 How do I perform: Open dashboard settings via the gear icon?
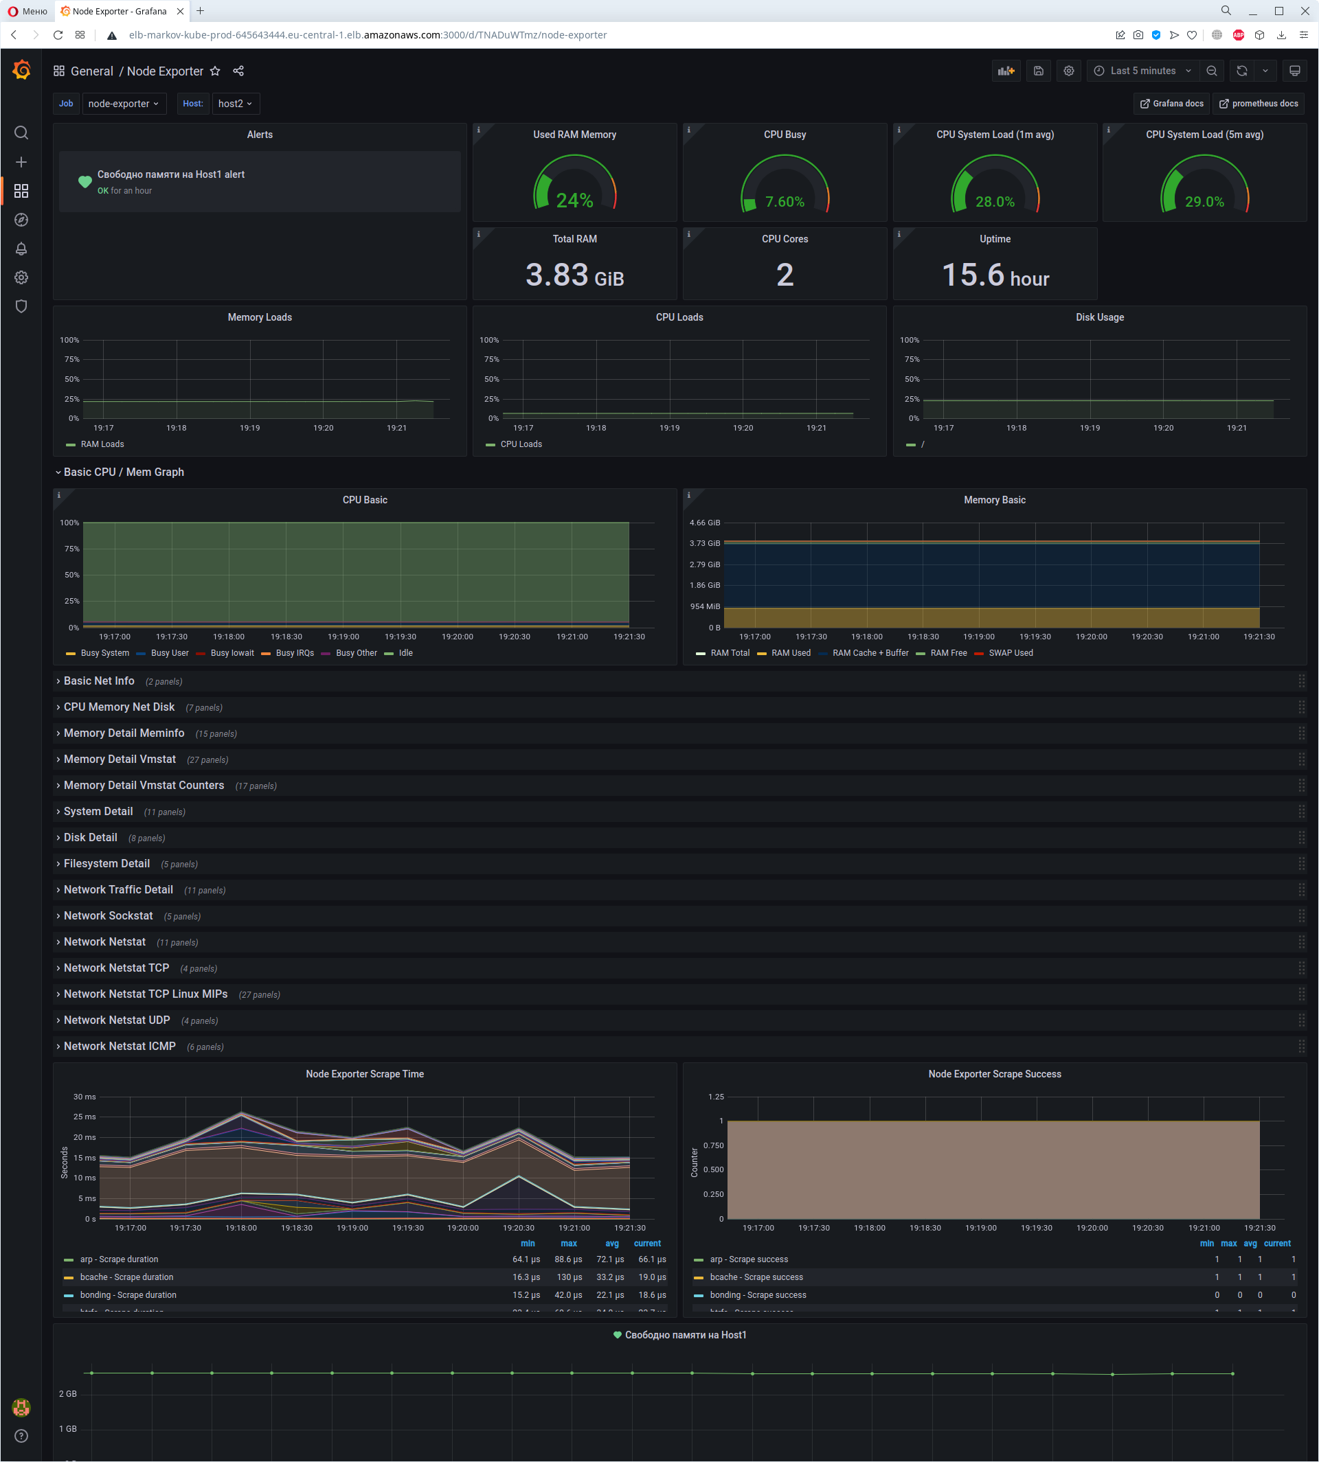(1068, 71)
